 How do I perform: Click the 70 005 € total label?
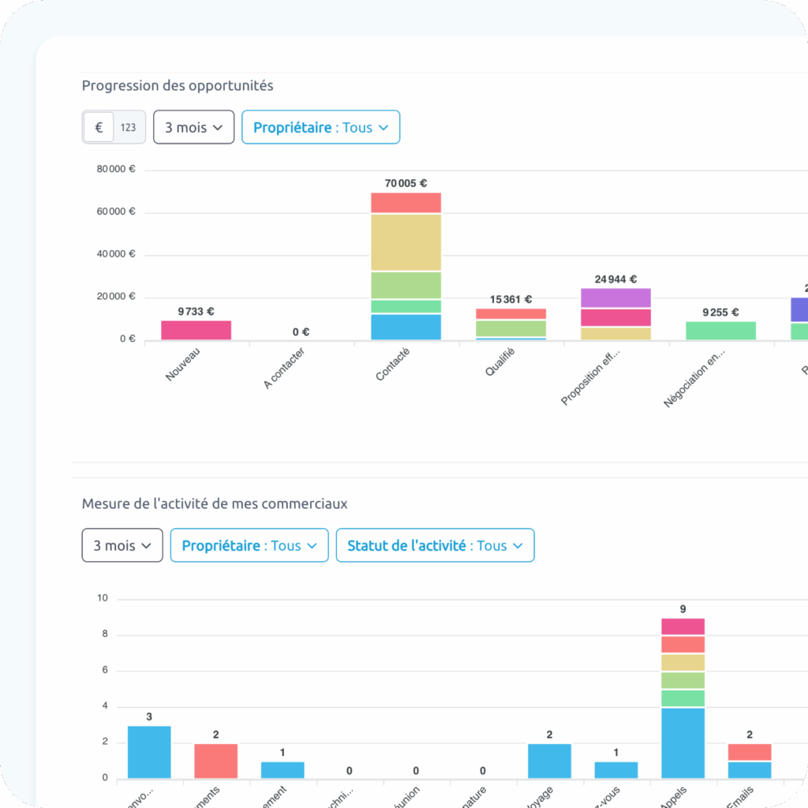coord(406,183)
